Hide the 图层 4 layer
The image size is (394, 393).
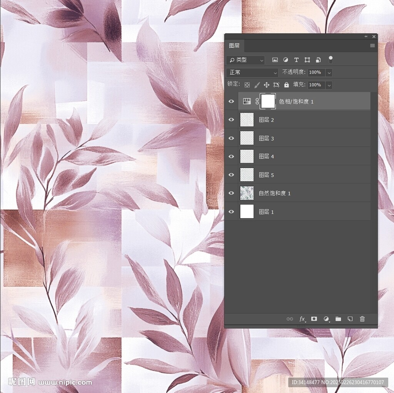tap(231, 156)
